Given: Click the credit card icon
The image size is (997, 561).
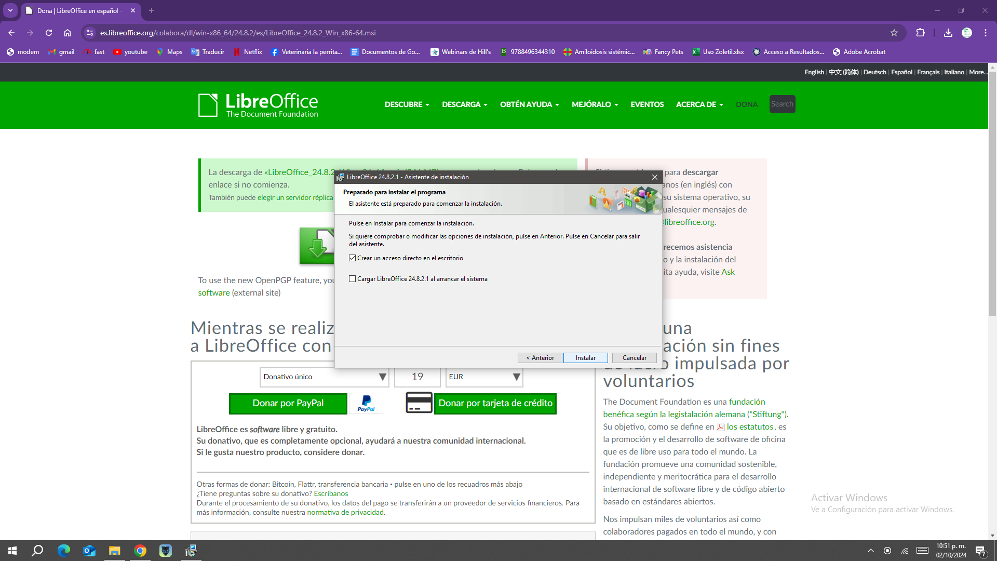Looking at the screenshot, I should tap(419, 403).
